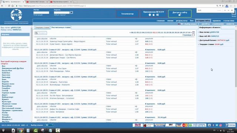The image size is (237, 133).
Task: Open the calendar date picker icon
Action: [193, 33]
